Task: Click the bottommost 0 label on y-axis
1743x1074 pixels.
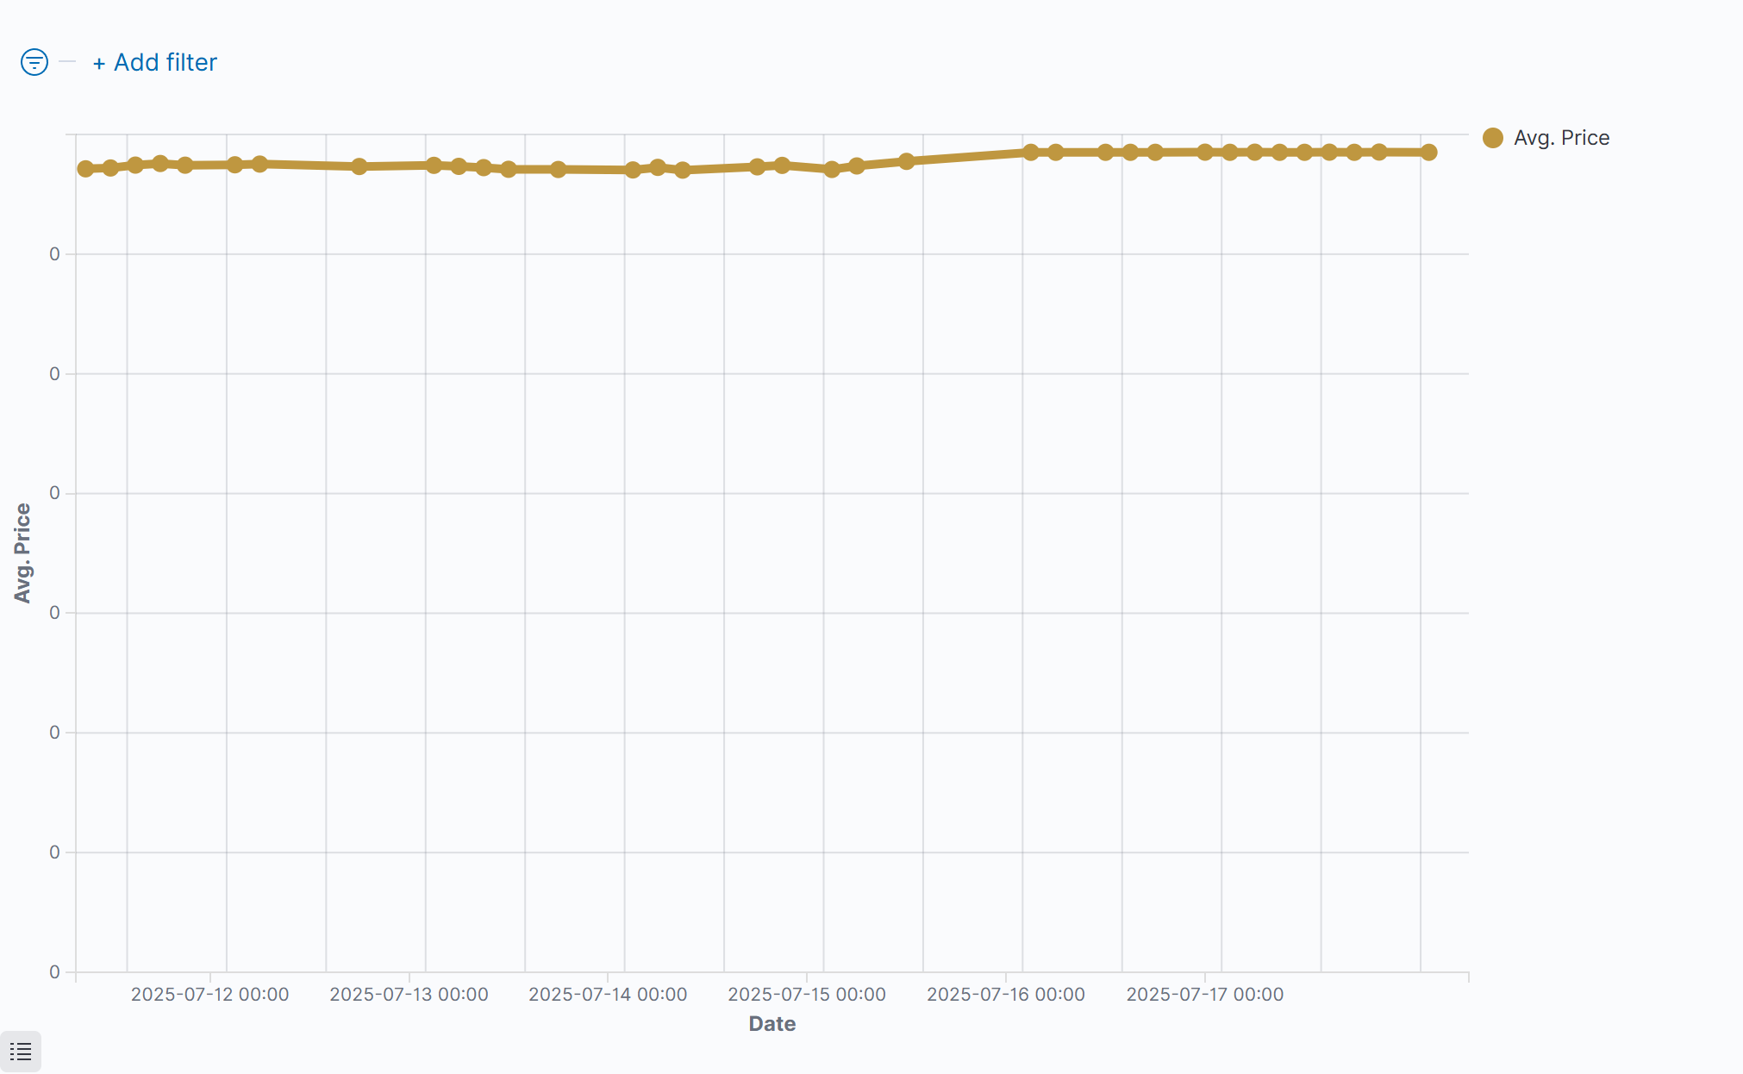Action: pos(54,972)
